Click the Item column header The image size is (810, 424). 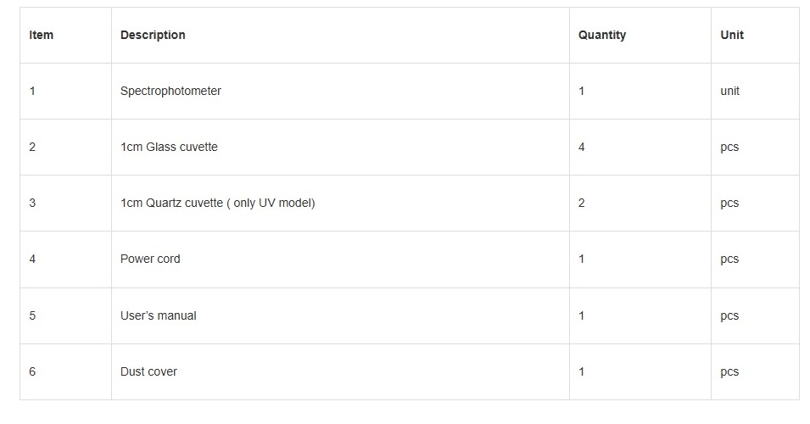(41, 35)
